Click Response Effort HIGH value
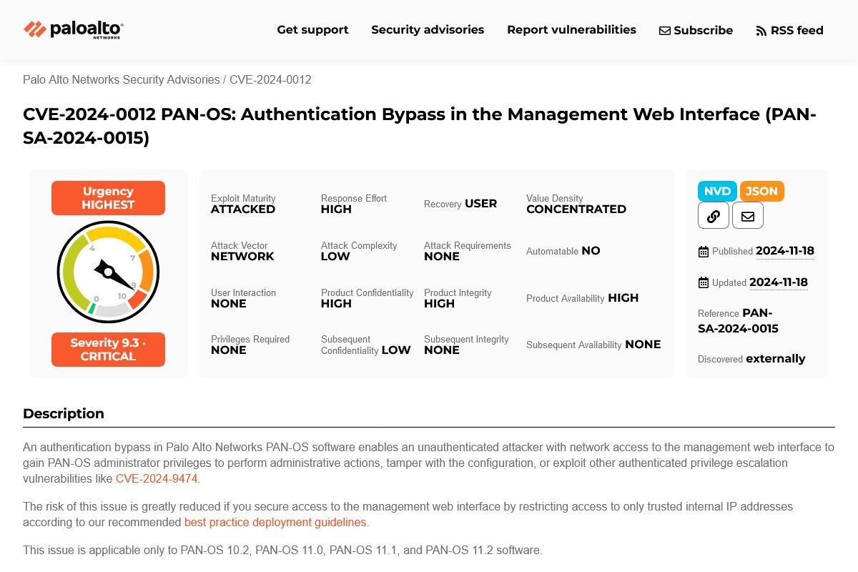 (x=336, y=209)
